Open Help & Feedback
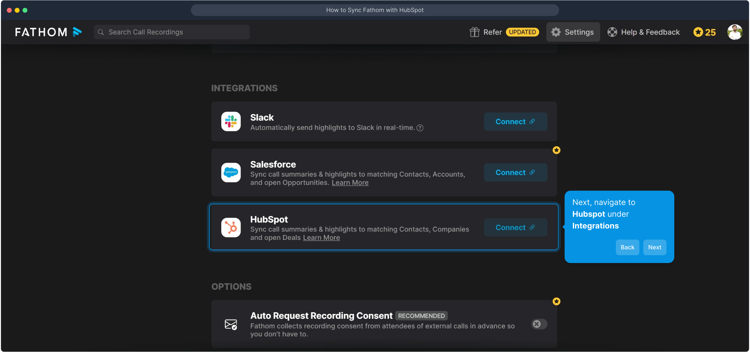This screenshot has height=352, width=750. click(x=643, y=32)
